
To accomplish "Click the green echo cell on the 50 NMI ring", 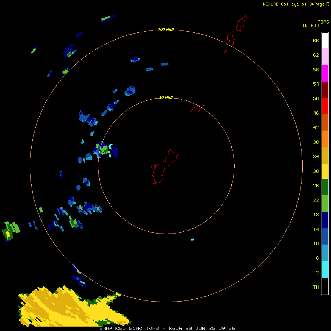I will 104,150.
